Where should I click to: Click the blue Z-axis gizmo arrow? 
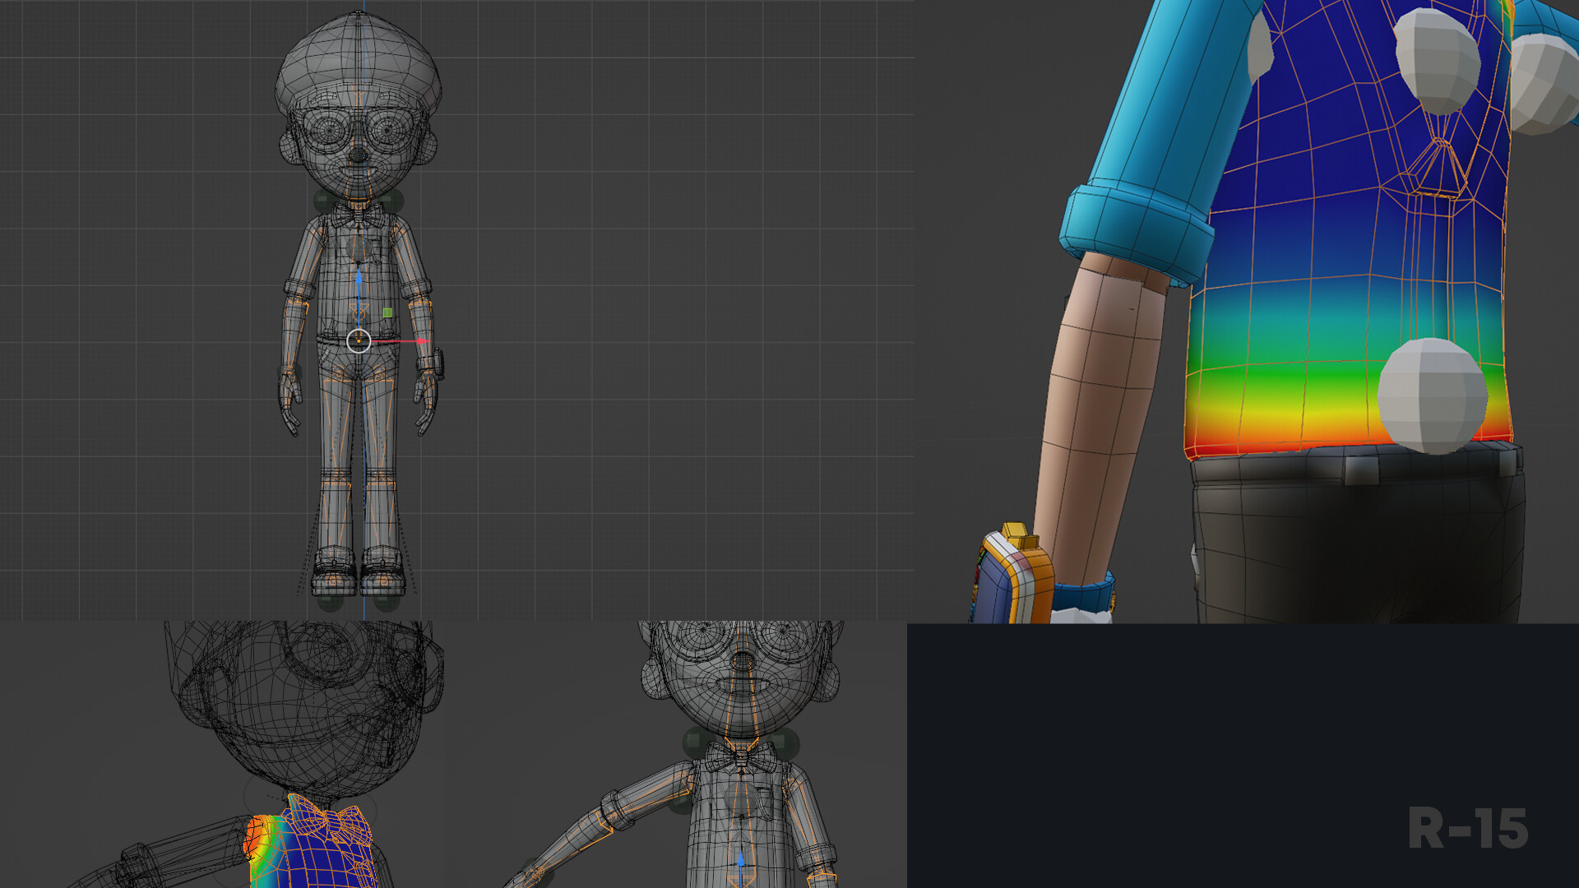[359, 278]
